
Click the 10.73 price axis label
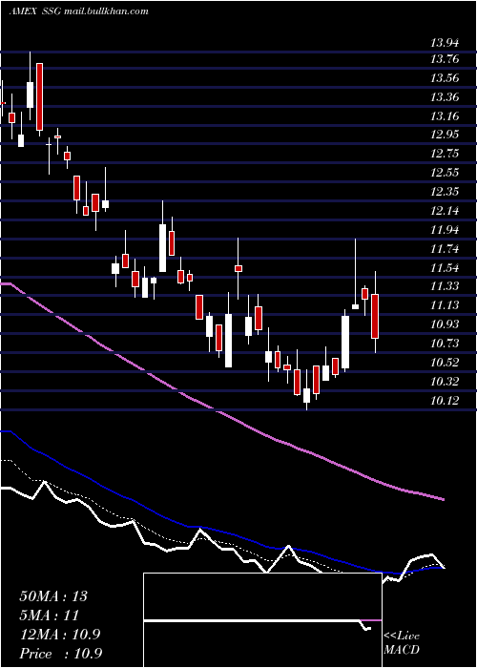coord(445,344)
